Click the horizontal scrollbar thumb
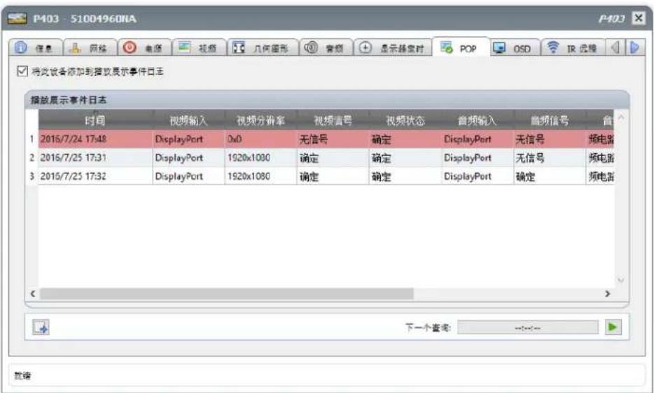This screenshot has width=654, height=393. pos(226,294)
